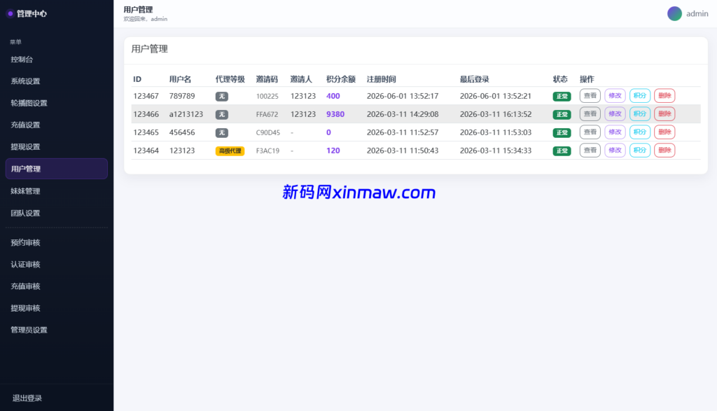Click points balance 400
This screenshot has width=717, height=411.
pos(333,96)
